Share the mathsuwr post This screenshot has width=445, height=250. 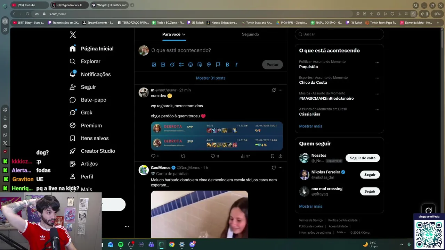(x=281, y=156)
